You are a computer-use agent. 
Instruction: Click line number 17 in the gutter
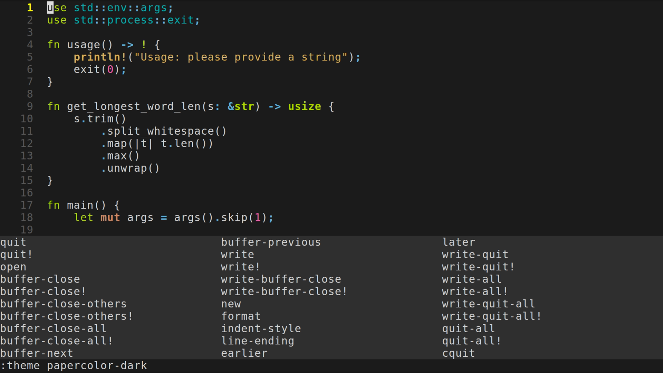pos(27,205)
